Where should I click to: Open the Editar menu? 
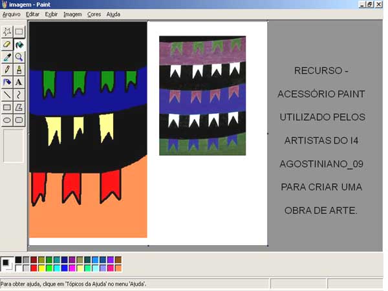click(x=32, y=14)
